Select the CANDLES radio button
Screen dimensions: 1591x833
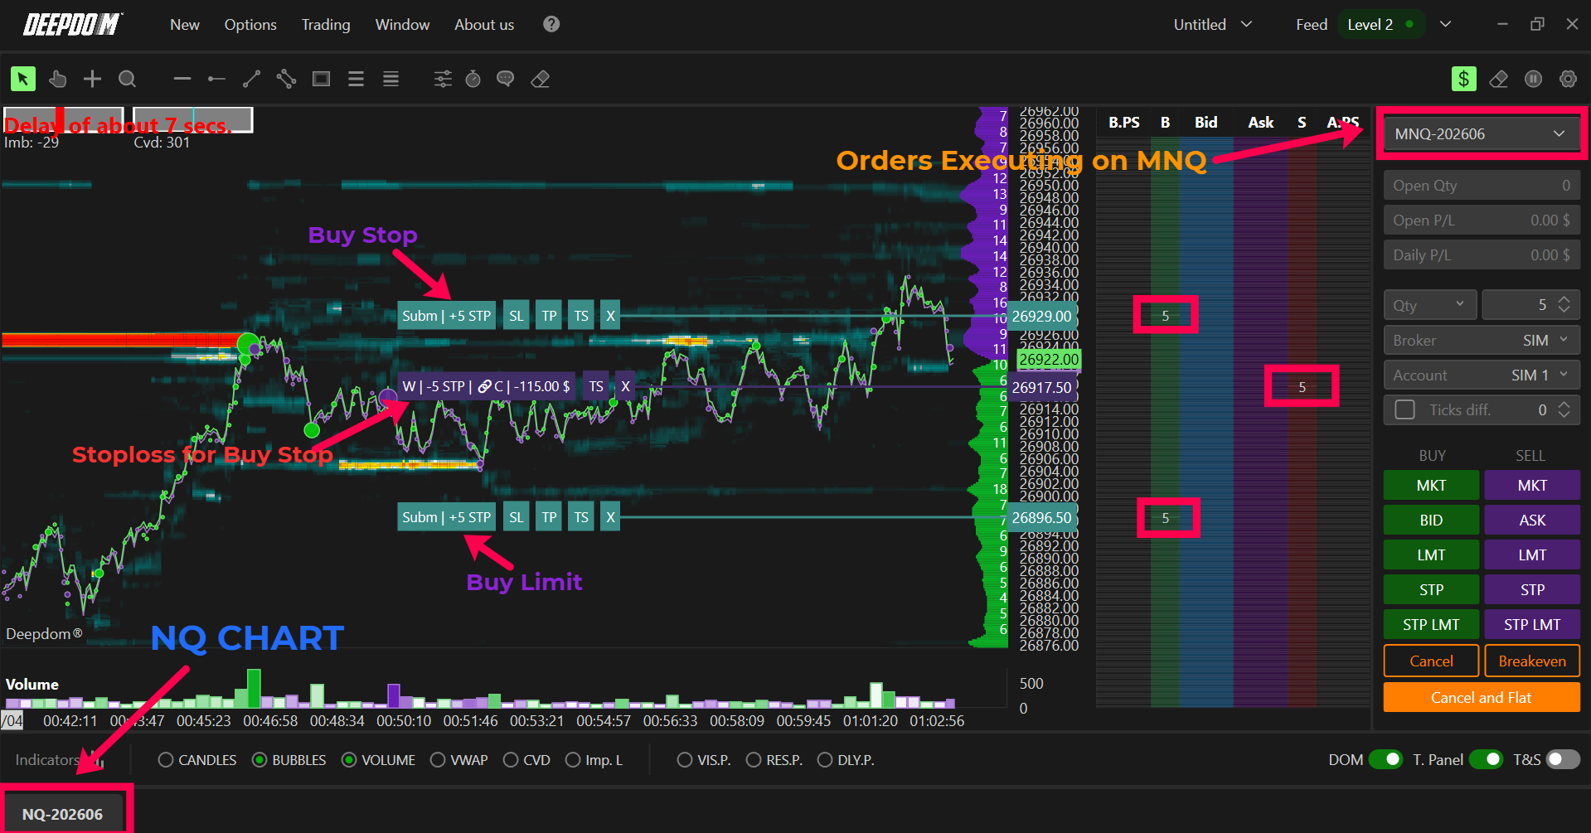(166, 760)
